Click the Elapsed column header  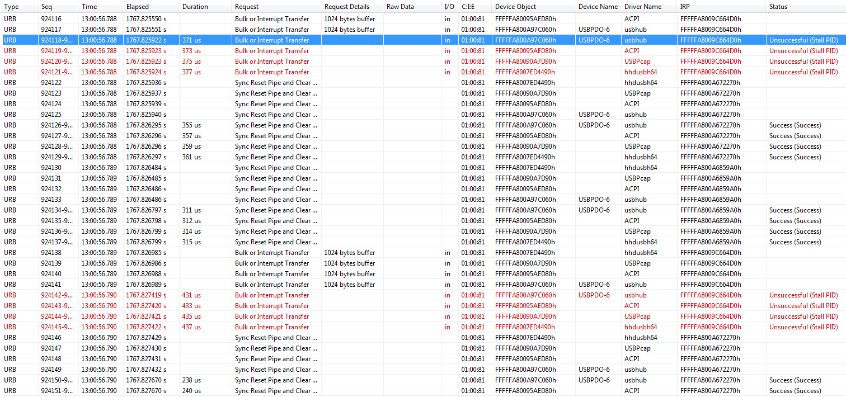(x=151, y=7)
